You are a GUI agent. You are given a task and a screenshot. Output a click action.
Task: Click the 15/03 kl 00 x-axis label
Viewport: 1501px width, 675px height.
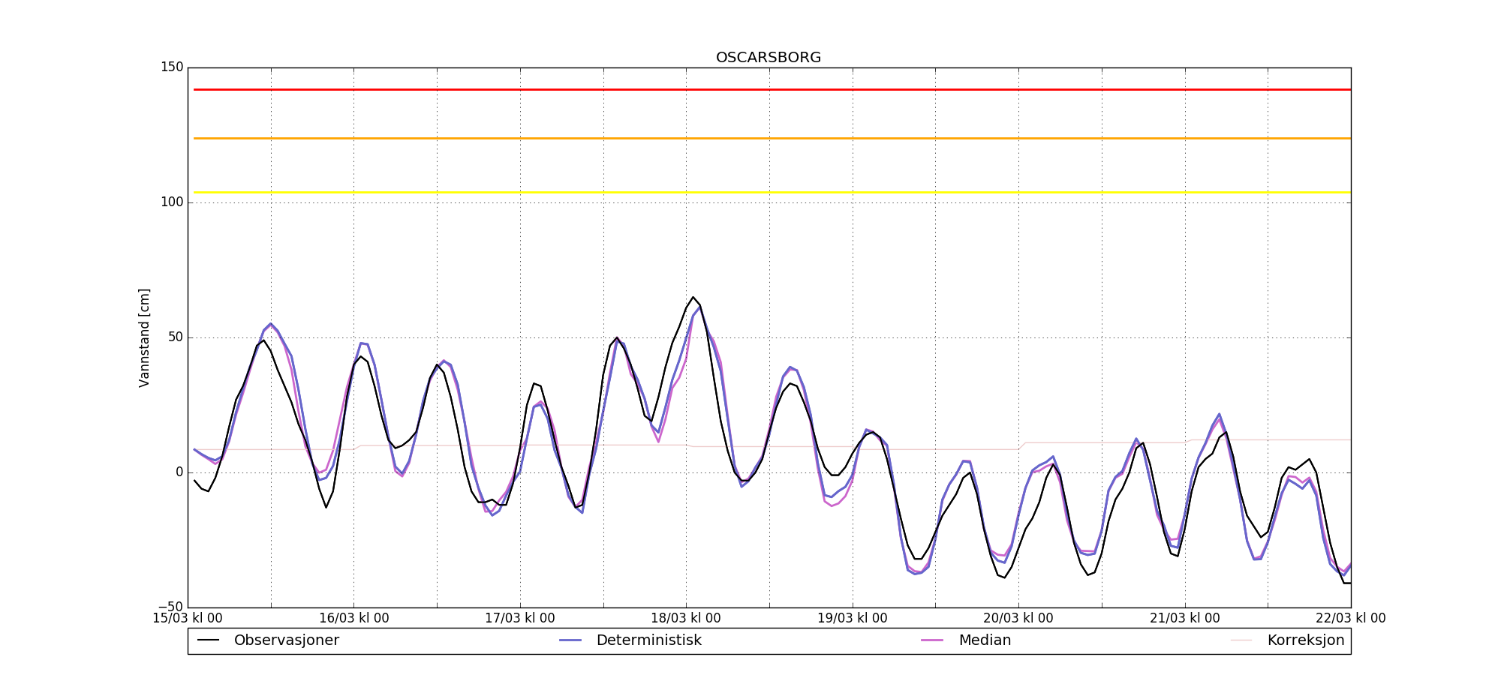(x=188, y=619)
